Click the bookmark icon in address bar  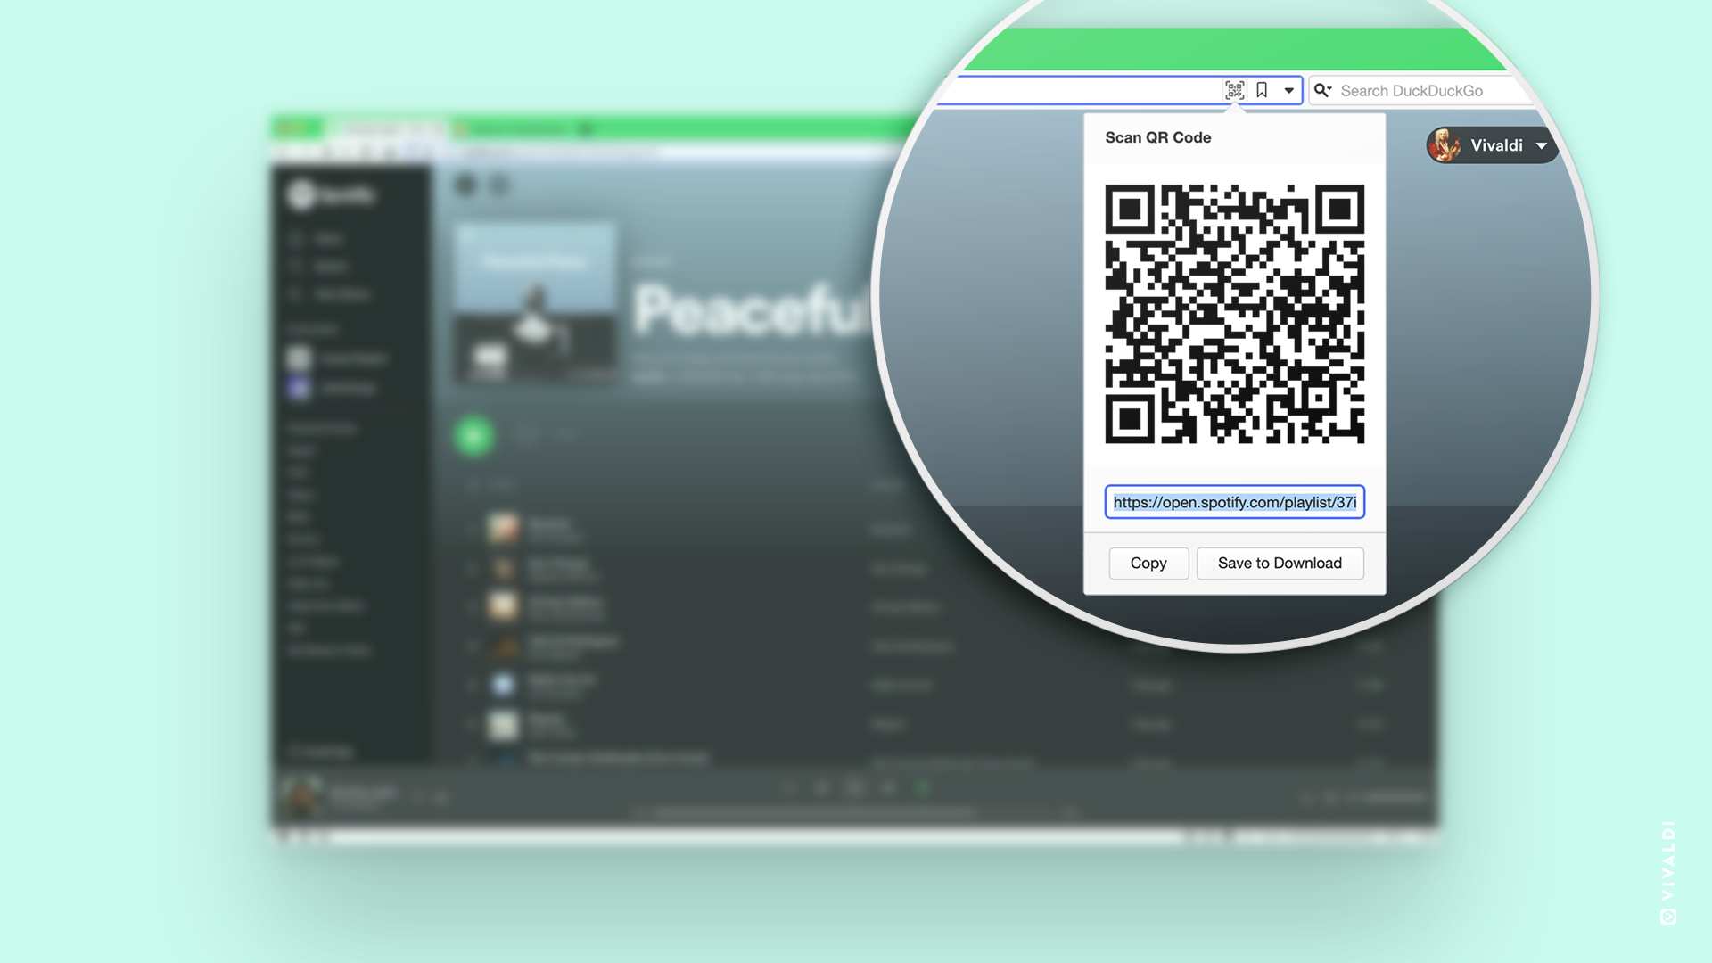click(x=1263, y=89)
